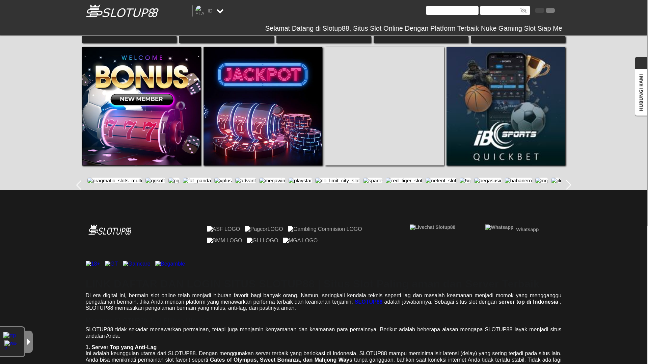The width and height of the screenshot is (648, 364).
Task: Click the MGA LOGO image
Action: click(x=300, y=241)
